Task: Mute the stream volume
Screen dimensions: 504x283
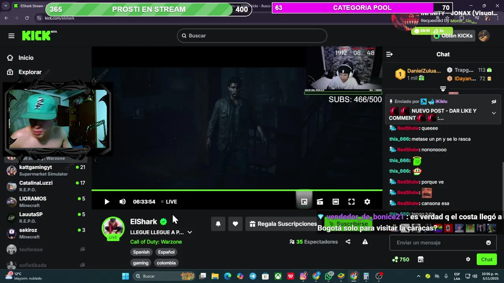Action: point(122,202)
